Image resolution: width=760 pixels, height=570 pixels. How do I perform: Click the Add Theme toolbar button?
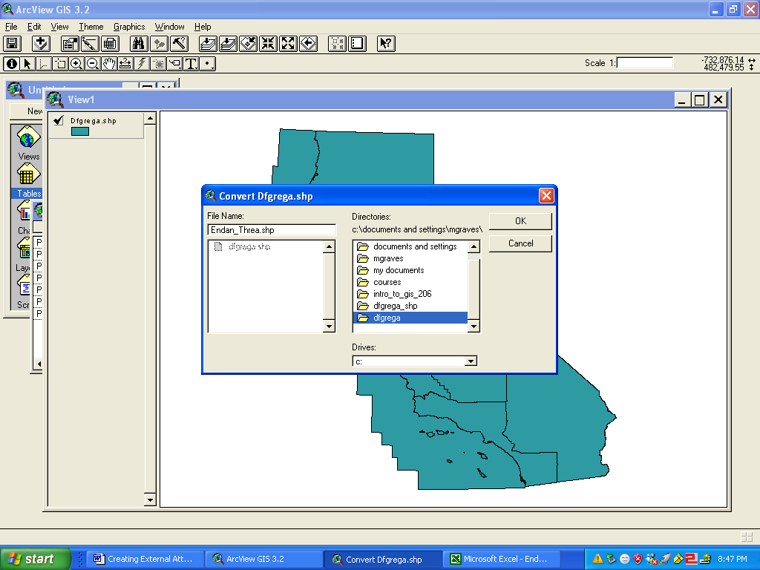tap(41, 44)
